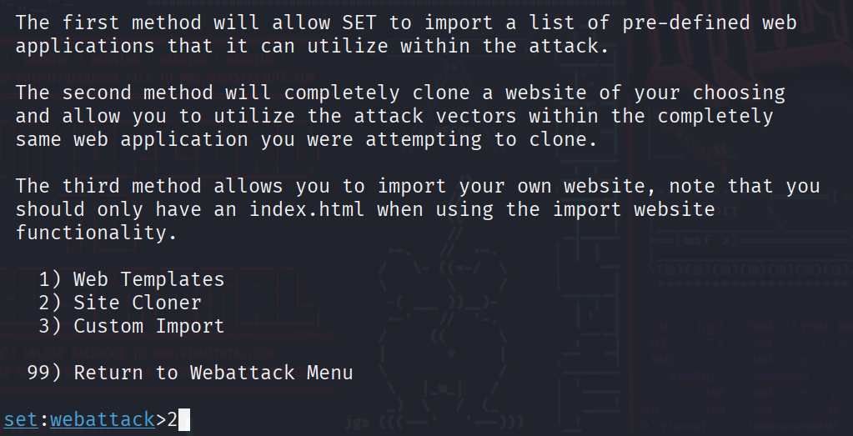Click the underlined webattack prompt text
The width and height of the screenshot is (853, 436).
[x=103, y=419]
